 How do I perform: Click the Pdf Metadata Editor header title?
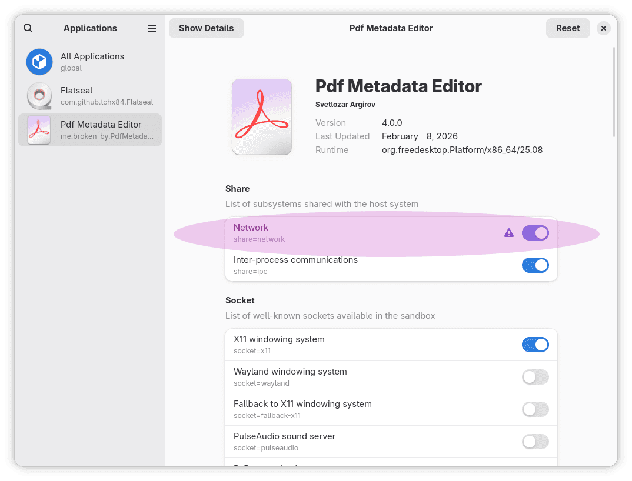click(x=391, y=28)
